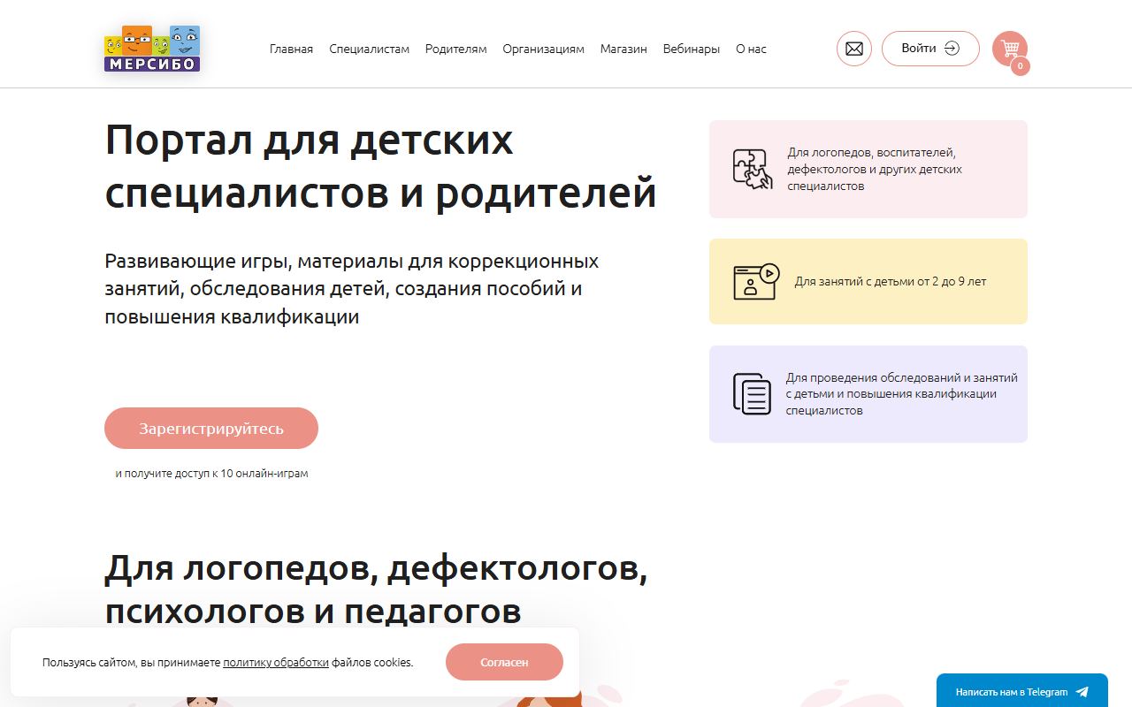Open the envelope mail icon
This screenshot has height=707, width=1132.
pyautogui.click(x=854, y=49)
